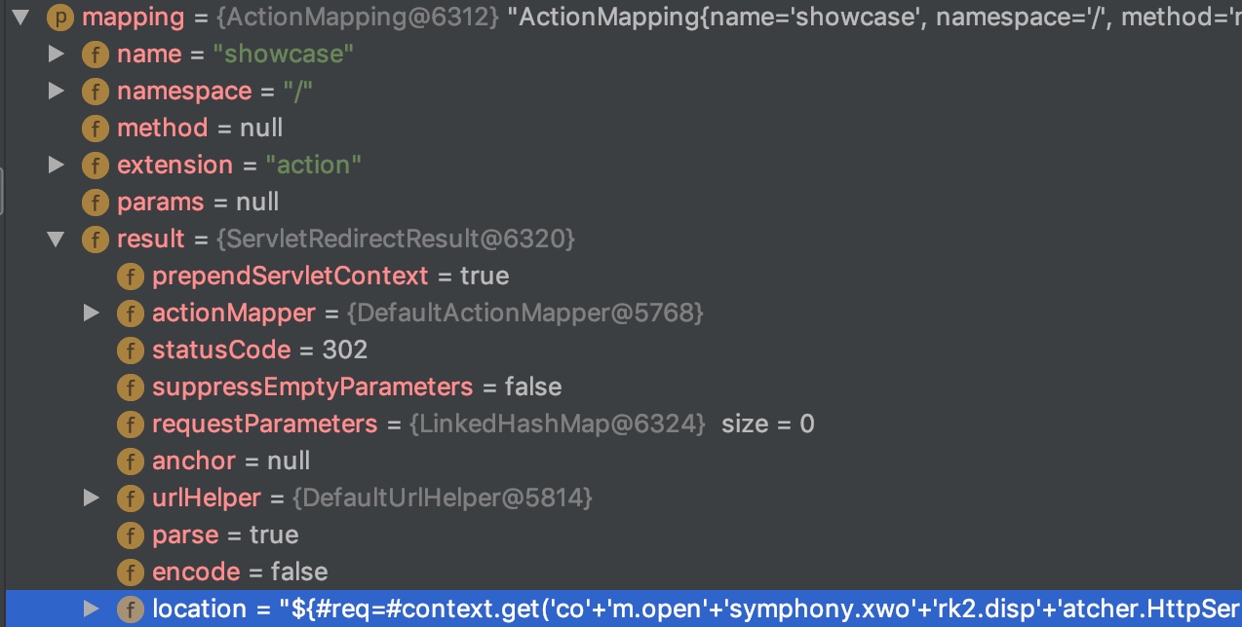
Task: Expand the actionMapper field arrow
Action: point(93,313)
